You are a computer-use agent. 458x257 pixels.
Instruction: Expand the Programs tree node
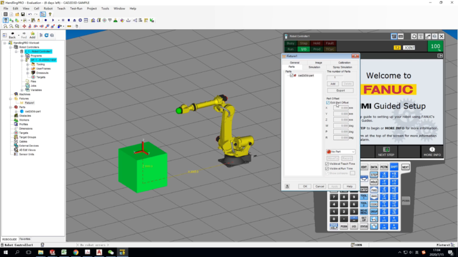22,56
